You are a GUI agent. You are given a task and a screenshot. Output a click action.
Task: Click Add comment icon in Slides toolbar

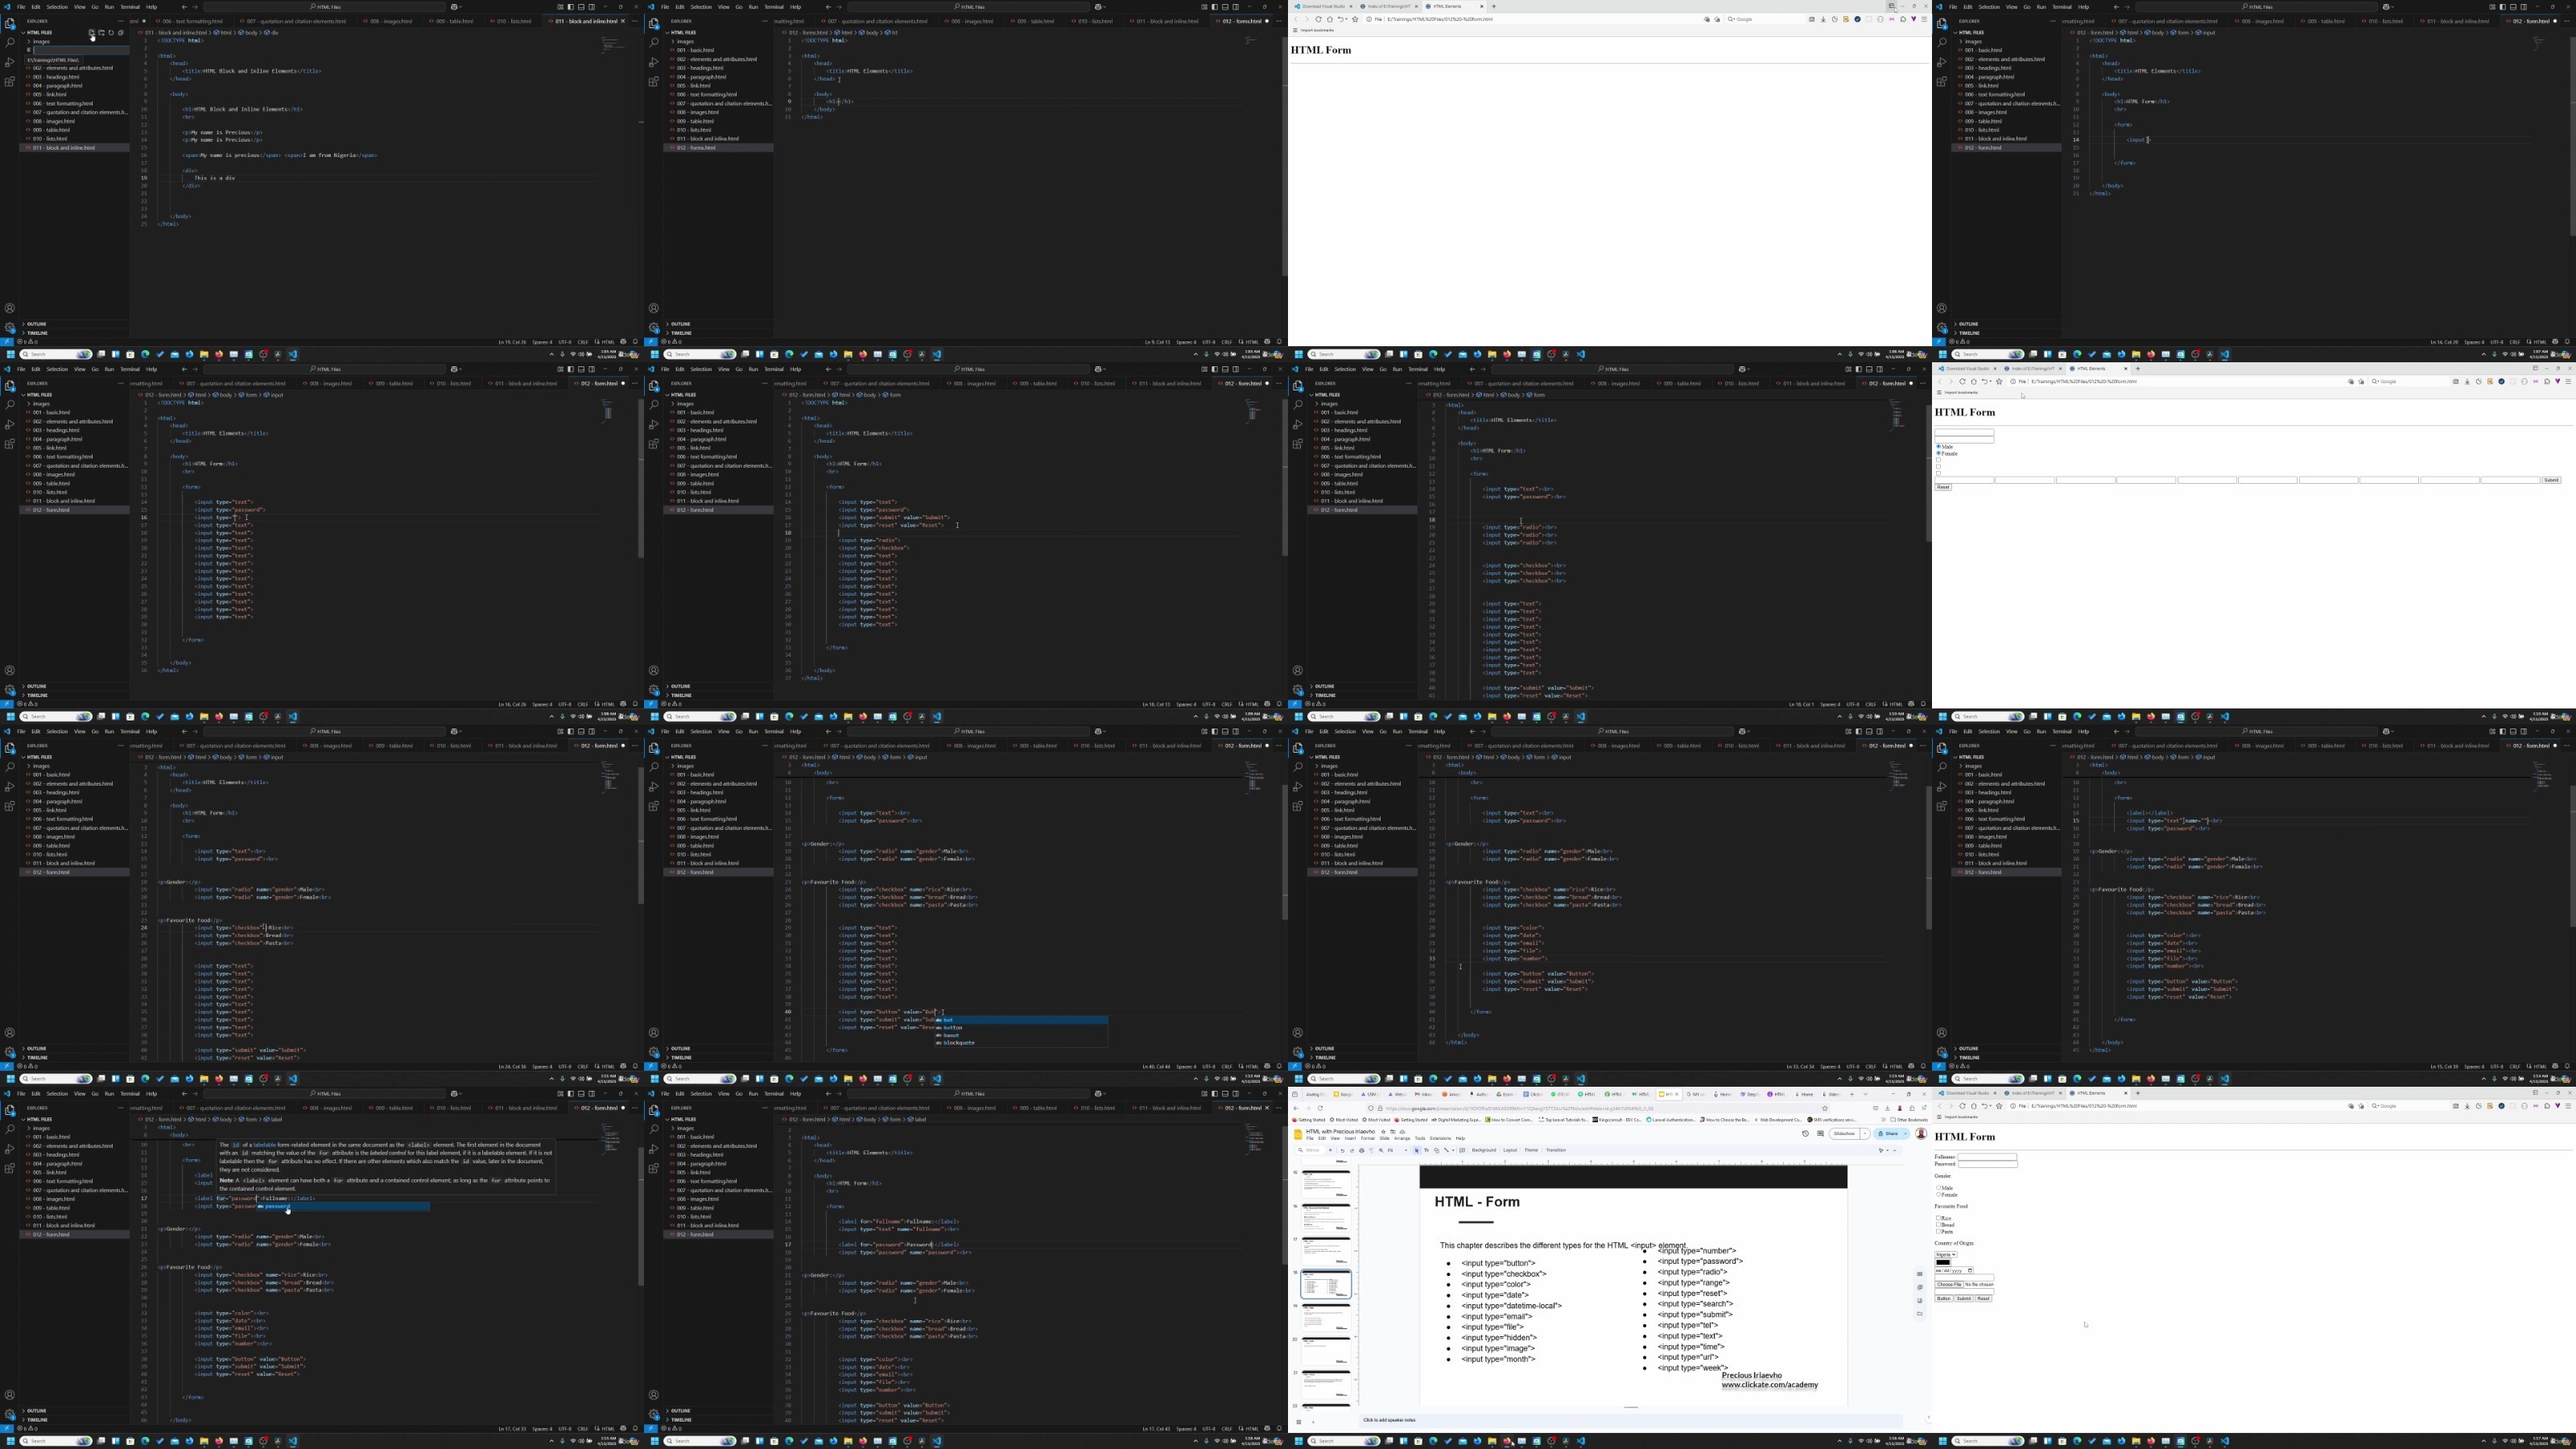pyautogui.click(x=1463, y=1150)
